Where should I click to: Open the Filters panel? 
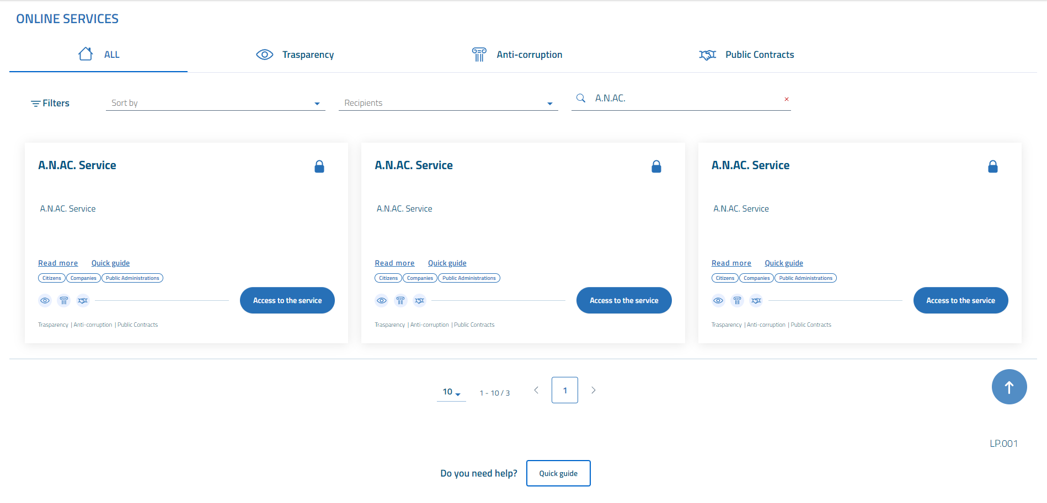coord(50,103)
